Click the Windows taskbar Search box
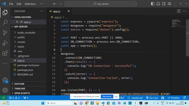 point(59,103)
